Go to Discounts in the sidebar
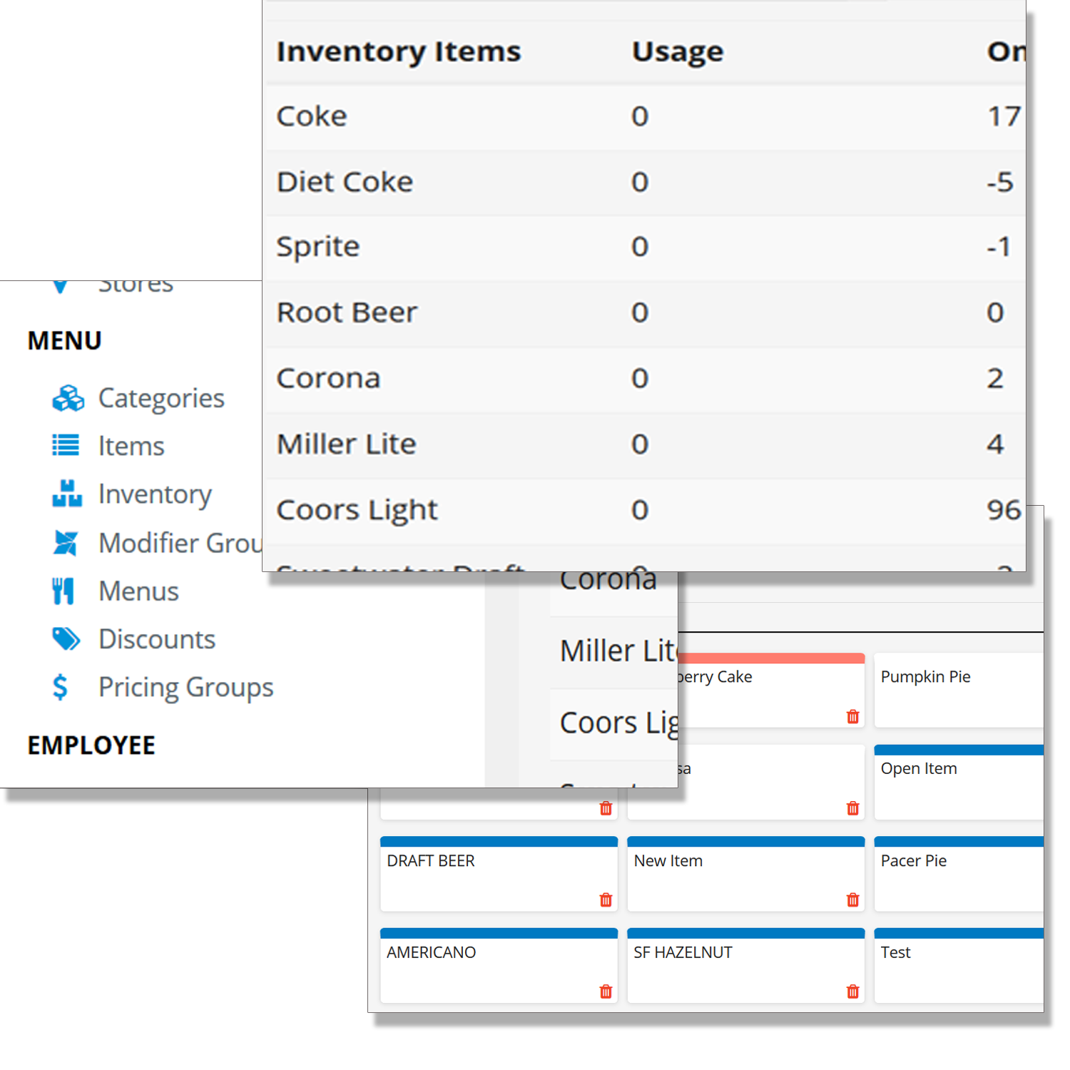Screen dimensions: 1070x1070 pyautogui.click(x=157, y=639)
